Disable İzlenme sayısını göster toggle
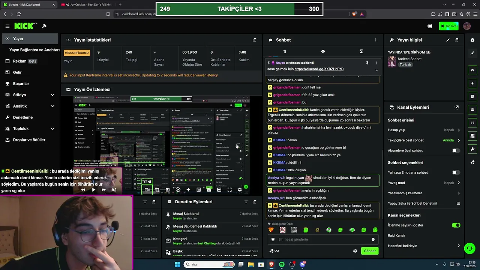 click(x=456, y=225)
